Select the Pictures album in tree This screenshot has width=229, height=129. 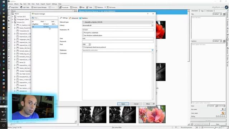(20, 22)
